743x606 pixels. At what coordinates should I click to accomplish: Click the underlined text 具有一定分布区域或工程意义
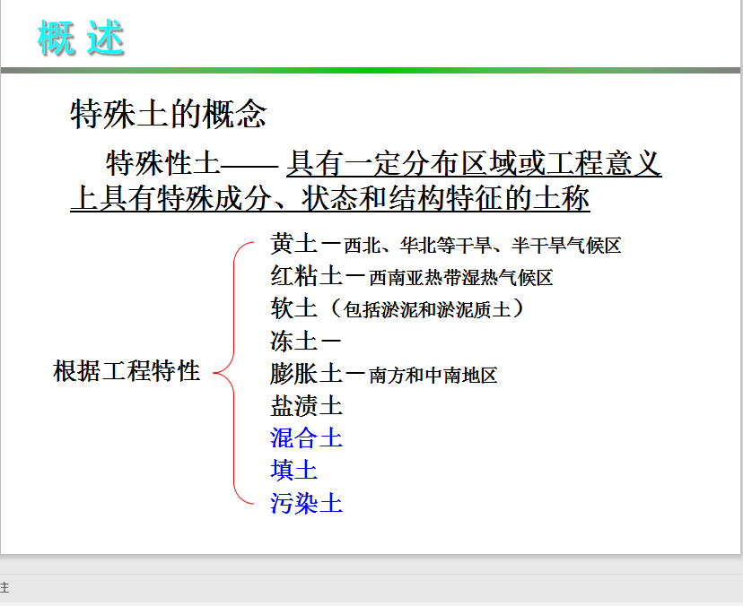[x=474, y=164]
